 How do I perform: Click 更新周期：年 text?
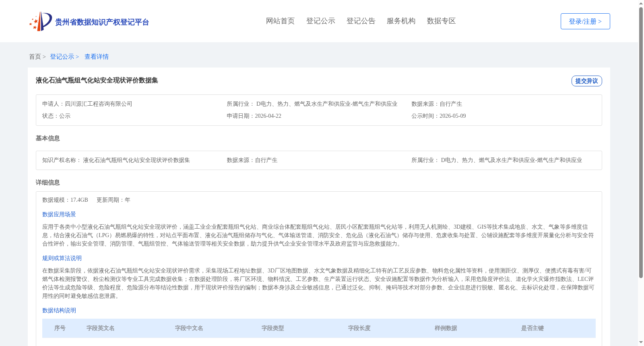114,200
